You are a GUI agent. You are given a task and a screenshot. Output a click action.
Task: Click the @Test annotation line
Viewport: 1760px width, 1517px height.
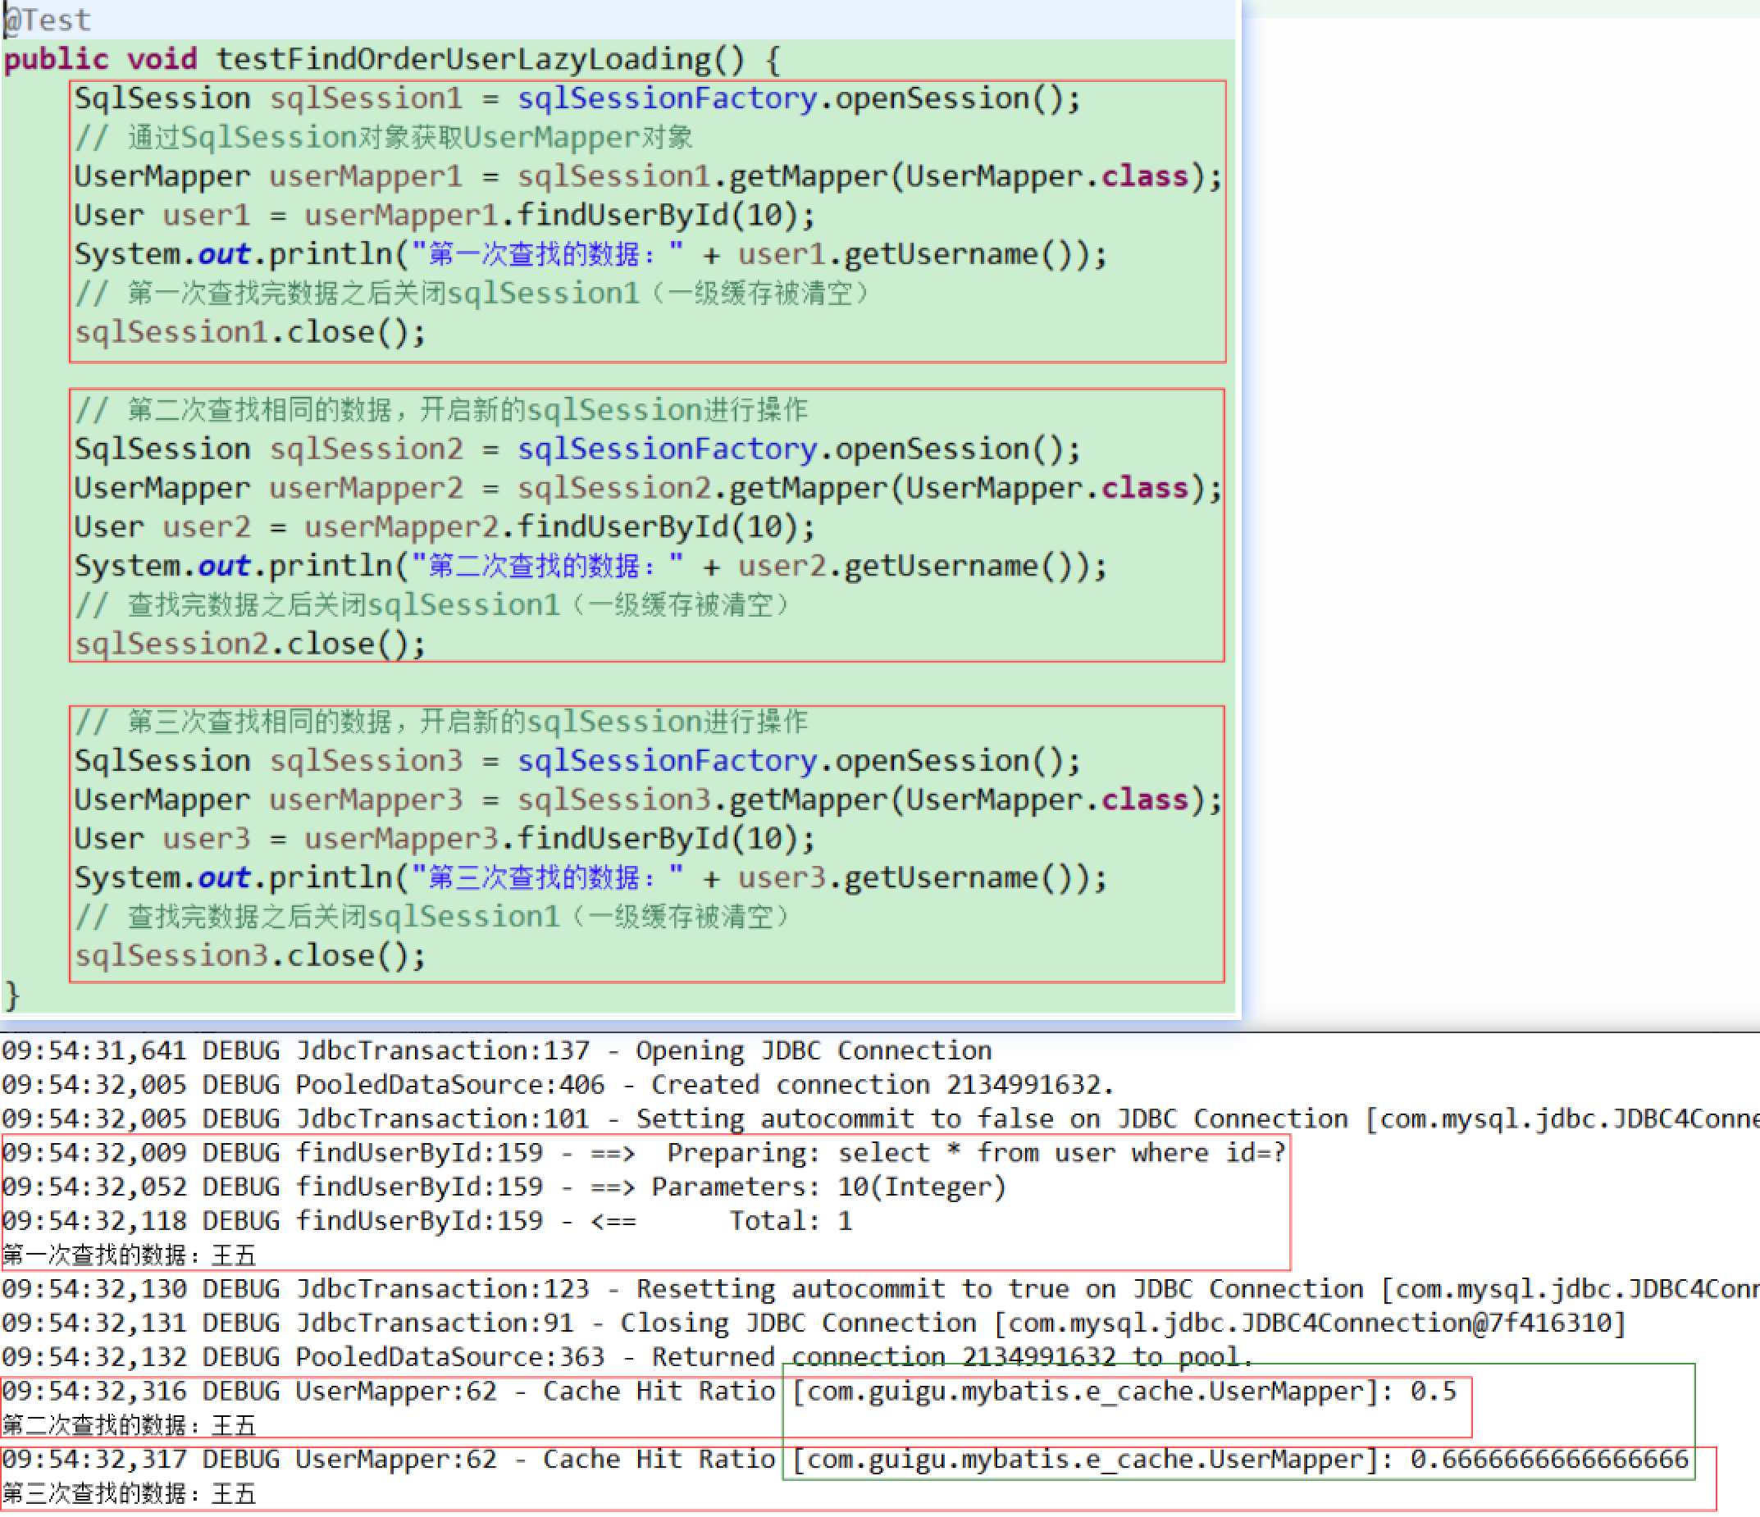point(47,20)
